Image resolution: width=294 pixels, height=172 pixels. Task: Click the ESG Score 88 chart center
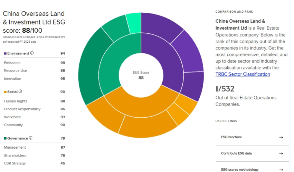tap(141, 75)
